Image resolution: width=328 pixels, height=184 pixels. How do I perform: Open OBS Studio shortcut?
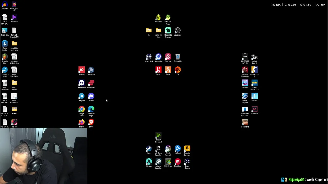(178, 32)
